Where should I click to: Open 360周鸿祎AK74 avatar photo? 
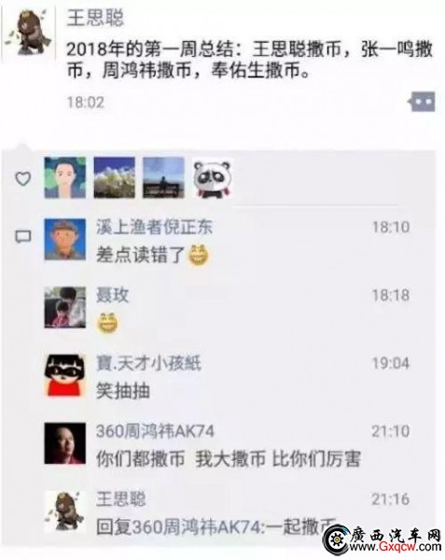click(x=65, y=443)
